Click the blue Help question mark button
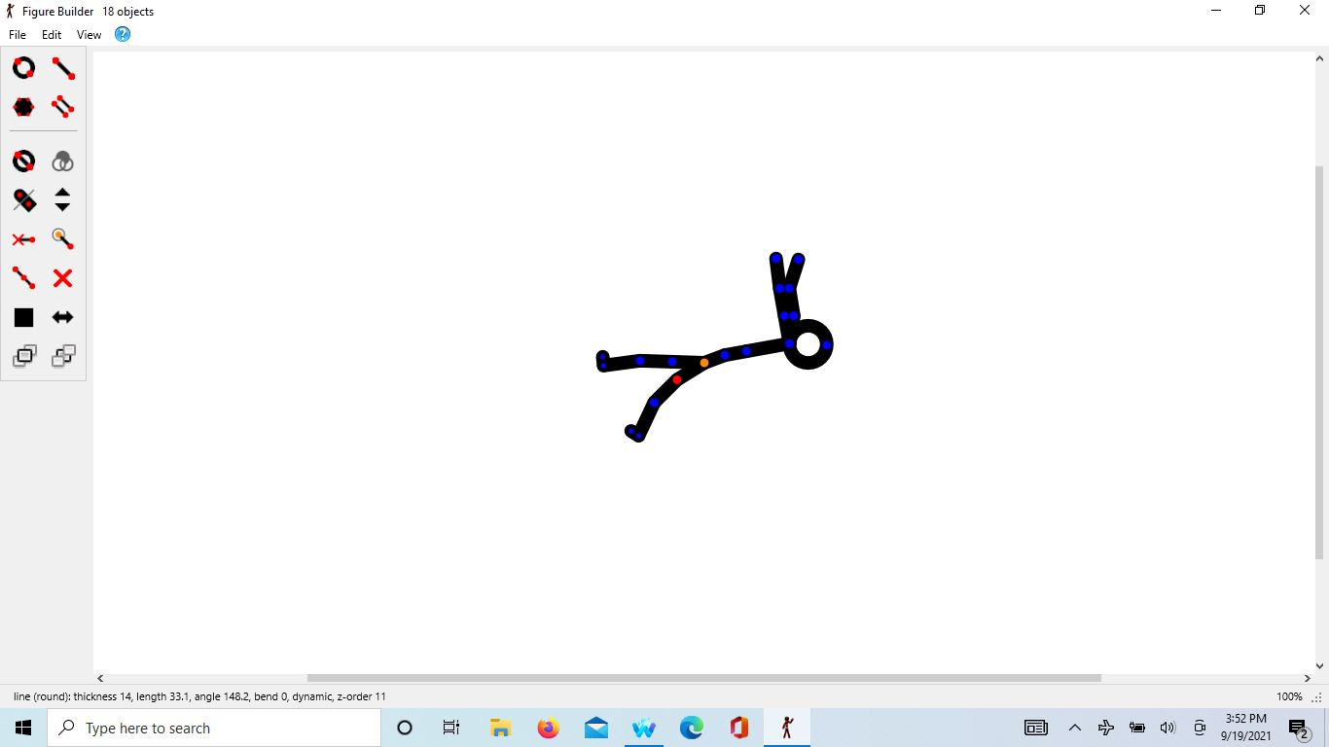Image resolution: width=1329 pixels, height=747 pixels. 122,34
